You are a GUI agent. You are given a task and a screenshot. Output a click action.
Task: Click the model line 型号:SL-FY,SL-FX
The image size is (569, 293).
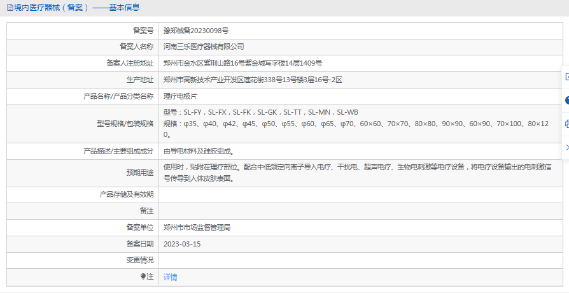(x=260, y=113)
